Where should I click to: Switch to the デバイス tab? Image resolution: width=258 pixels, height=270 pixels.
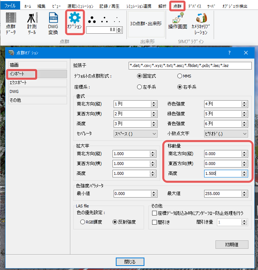[195, 6]
